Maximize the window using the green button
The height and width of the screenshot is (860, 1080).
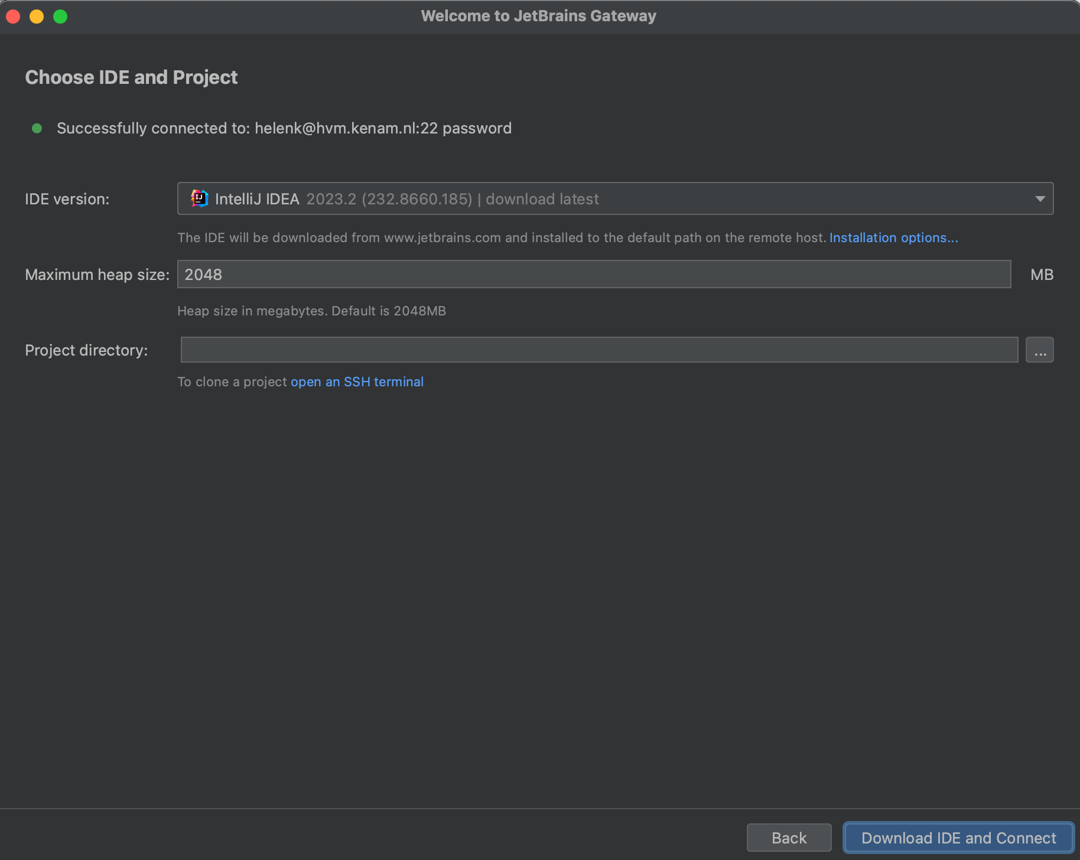60,17
